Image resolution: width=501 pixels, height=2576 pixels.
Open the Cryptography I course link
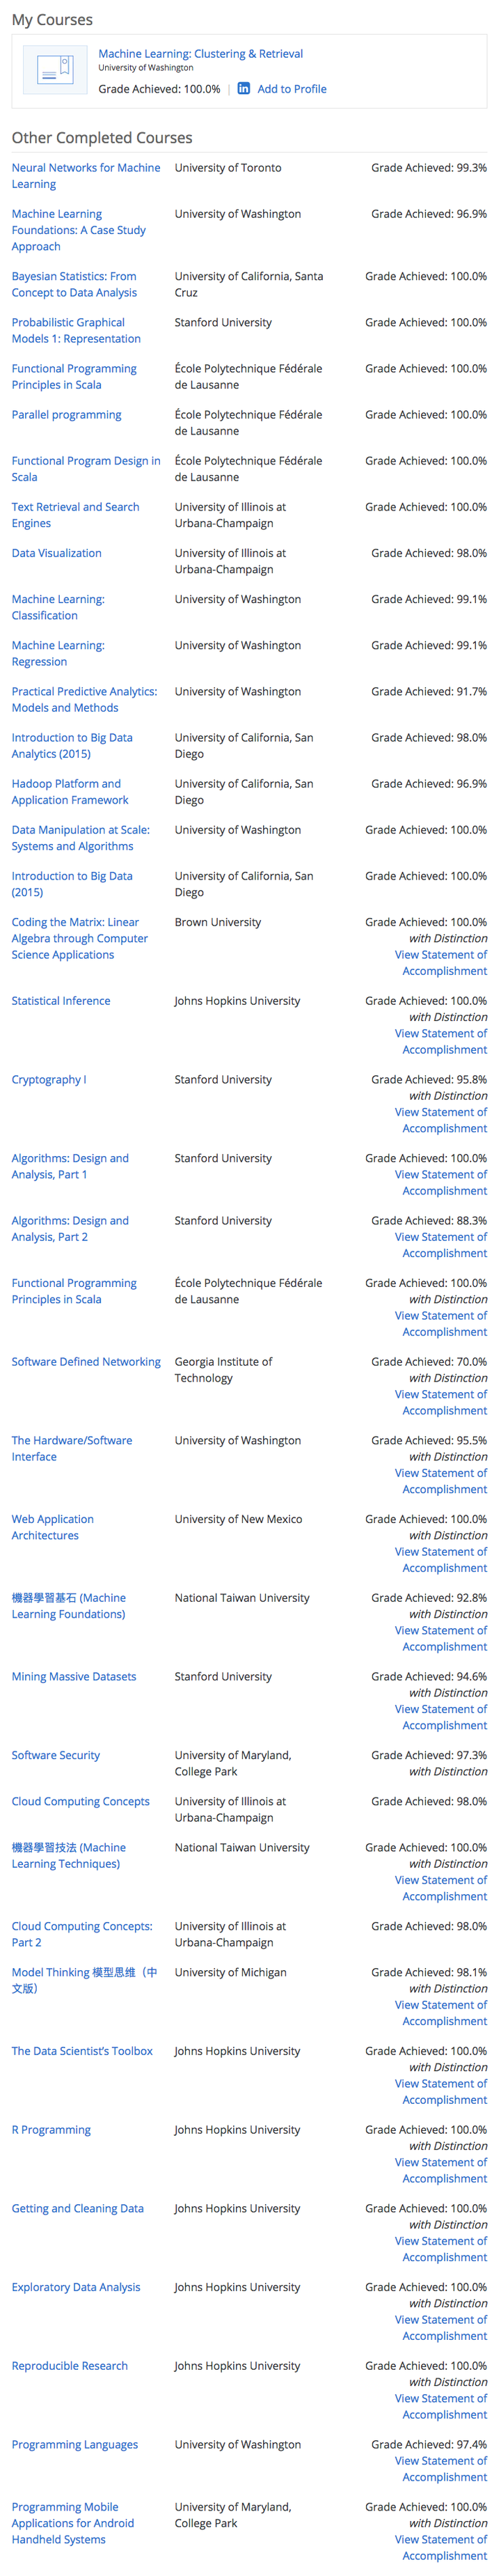tap(49, 1080)
